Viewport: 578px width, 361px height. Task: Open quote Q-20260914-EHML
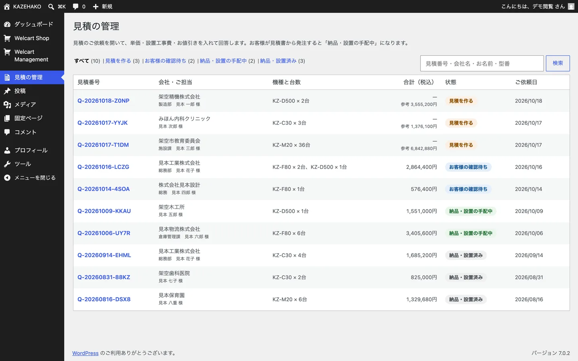(x=104, y=255)
